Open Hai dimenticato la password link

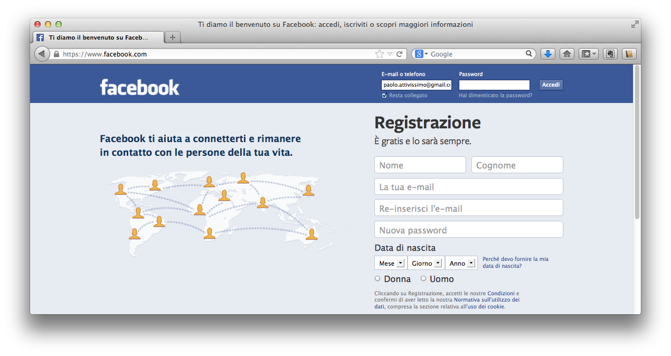(496, 96)
